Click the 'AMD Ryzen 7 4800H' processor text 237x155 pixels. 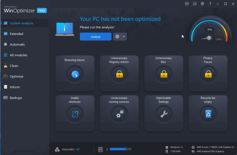tap(216, 147)
